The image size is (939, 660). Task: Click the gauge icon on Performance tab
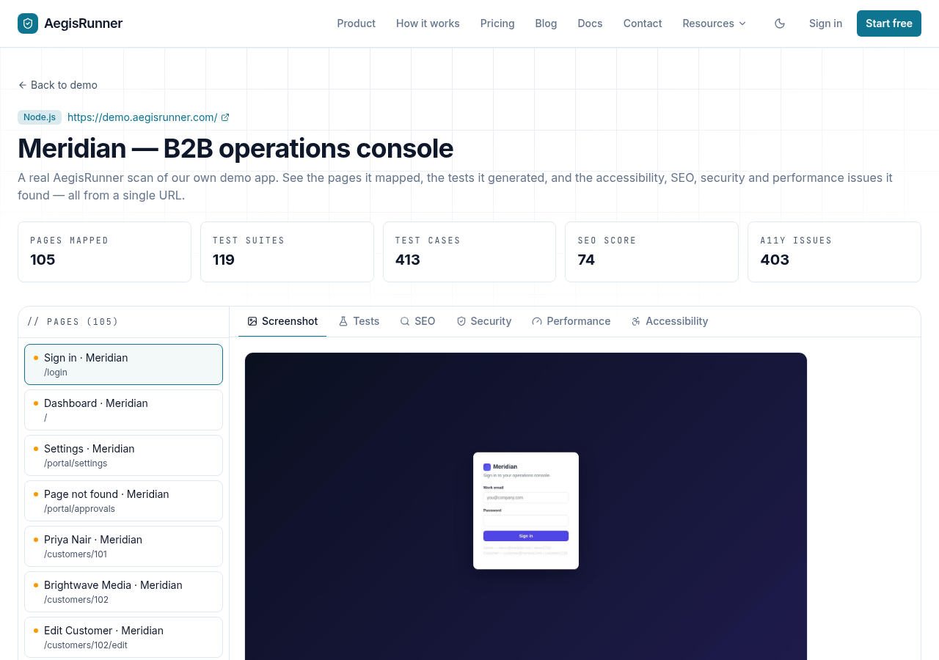point(537,321)
